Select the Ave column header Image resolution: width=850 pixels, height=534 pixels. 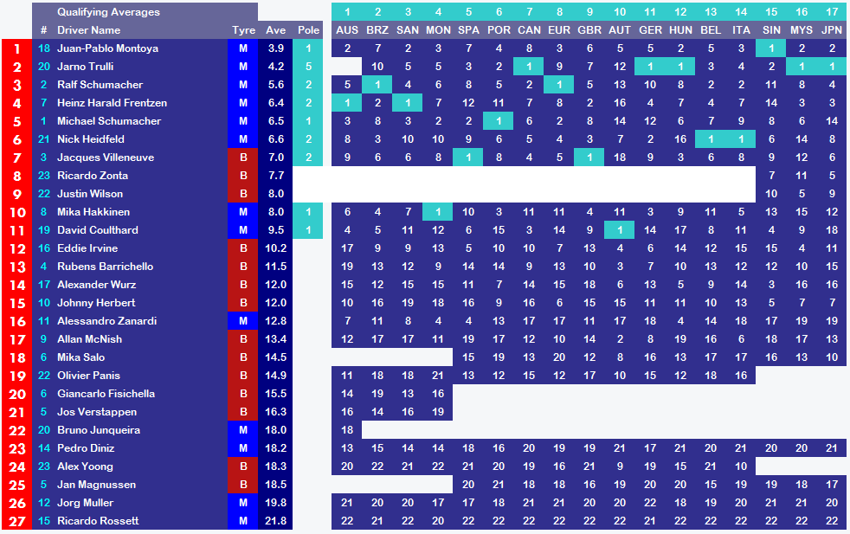275,30
